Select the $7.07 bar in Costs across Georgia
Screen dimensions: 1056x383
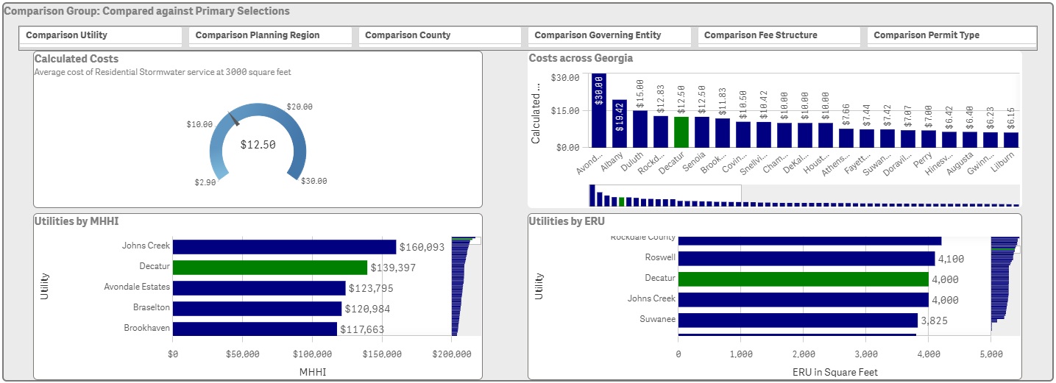pyautogui.click(x=908, y=139)
